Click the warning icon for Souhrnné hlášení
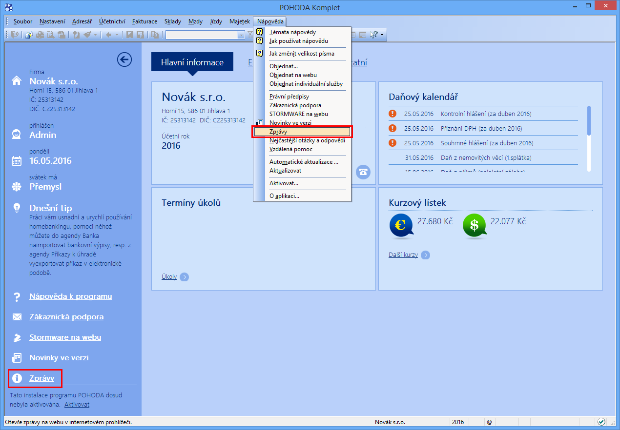The width and height of the screenshot is (620, 430). [393, 143]
